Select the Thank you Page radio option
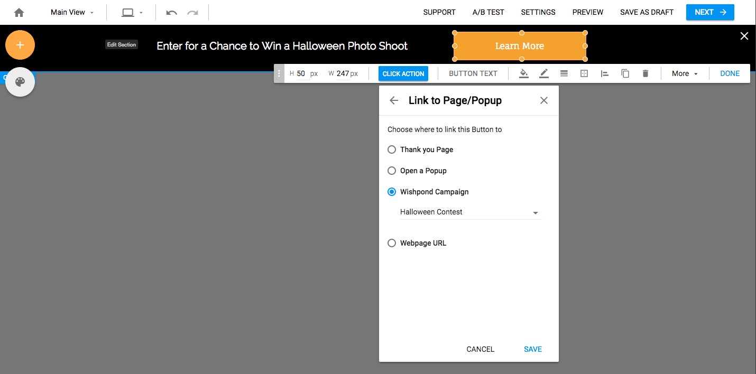This screenshot has height=374, width=756. click(392, 149)
